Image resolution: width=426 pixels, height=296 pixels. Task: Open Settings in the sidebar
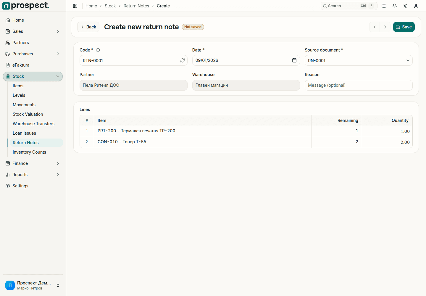coord(33,186)
